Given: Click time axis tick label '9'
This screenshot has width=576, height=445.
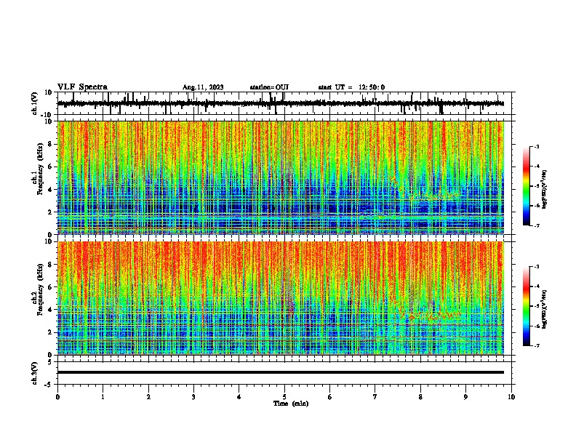Looking at the screenshot, I should coord(465,397).
